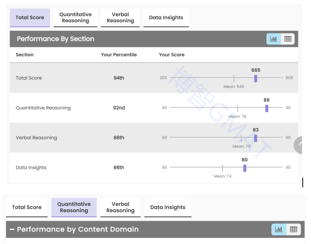Click the 665 marker on Total Score scale
The width and height of the screenshot is (311, 244).
click(255, 78)
